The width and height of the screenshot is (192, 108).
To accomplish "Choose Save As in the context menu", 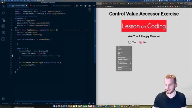I will coord(124,52).
